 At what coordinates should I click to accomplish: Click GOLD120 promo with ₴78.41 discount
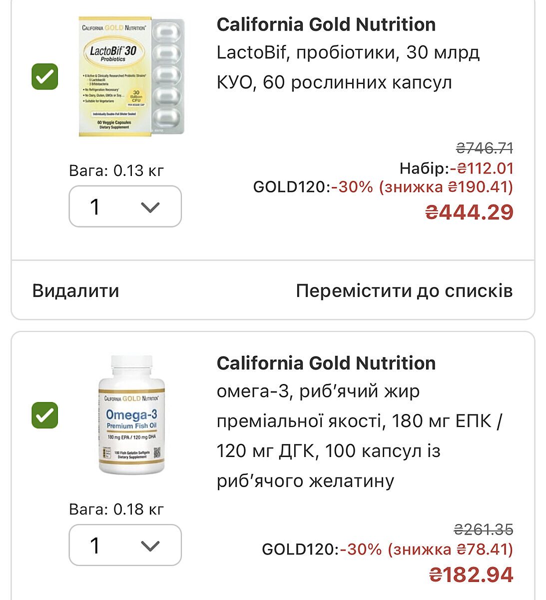point(387,549)
